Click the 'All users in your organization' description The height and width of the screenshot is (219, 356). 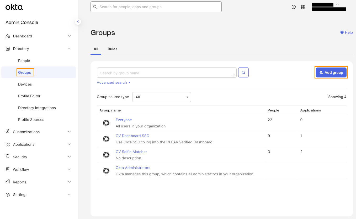141,126
